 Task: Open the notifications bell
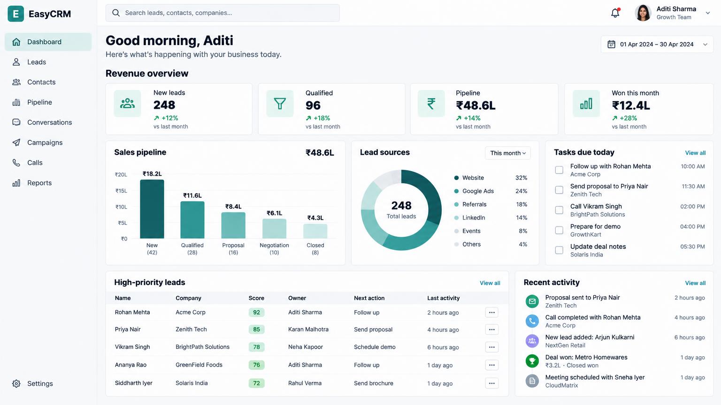click(x=615, y=13)
